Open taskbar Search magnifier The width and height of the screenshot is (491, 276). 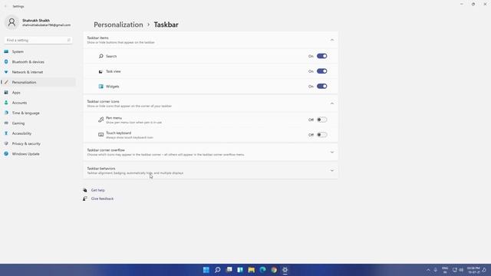[x=217, y=270]
